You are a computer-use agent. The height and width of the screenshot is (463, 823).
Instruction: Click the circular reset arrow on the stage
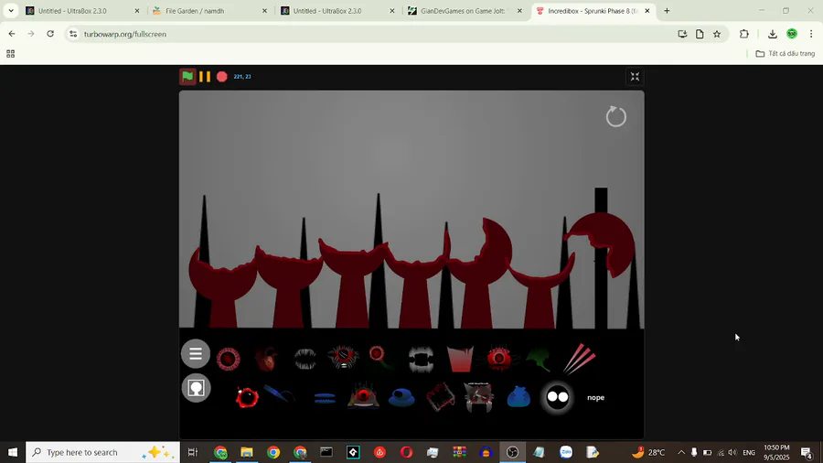tap(615, 116)
